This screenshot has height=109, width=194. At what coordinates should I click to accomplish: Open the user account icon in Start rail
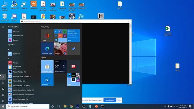point(3,77)
